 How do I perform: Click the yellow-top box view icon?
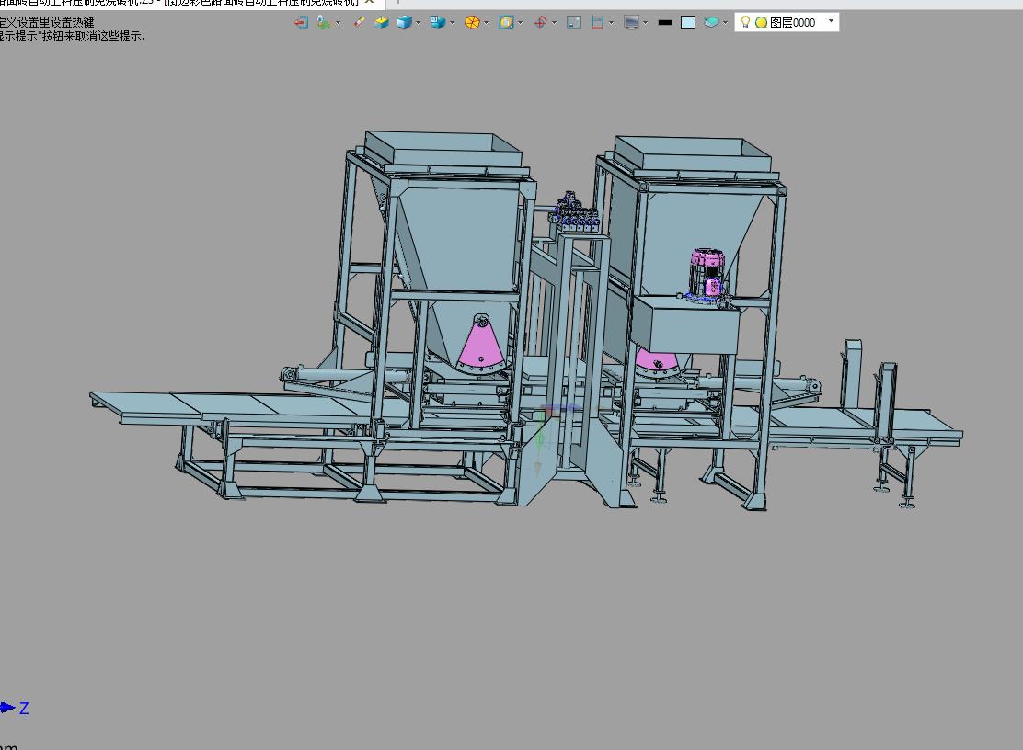pos(381,23)
